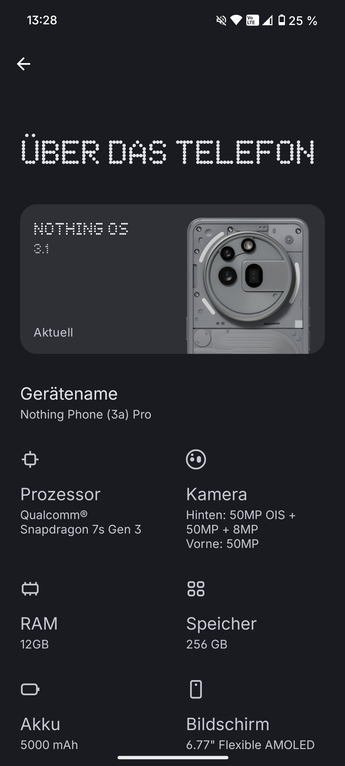Tap the muted sound status icon
345x766 pixels.
point(221,20)
